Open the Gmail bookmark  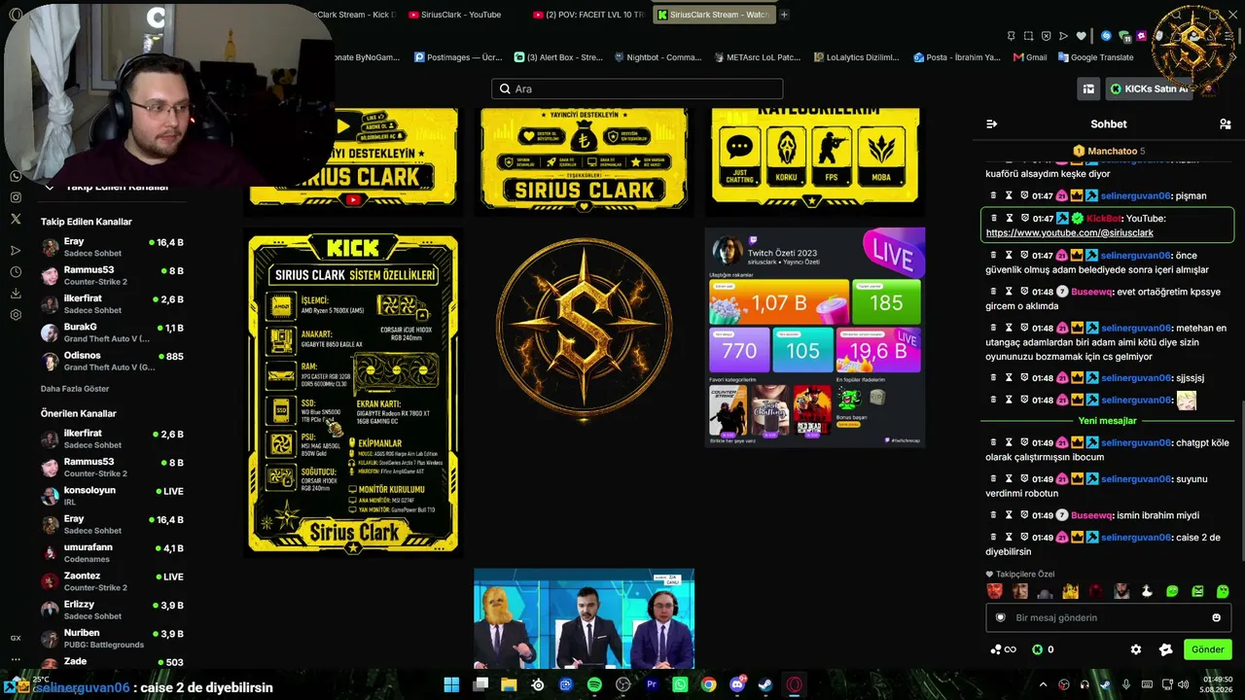[1030, 57]
